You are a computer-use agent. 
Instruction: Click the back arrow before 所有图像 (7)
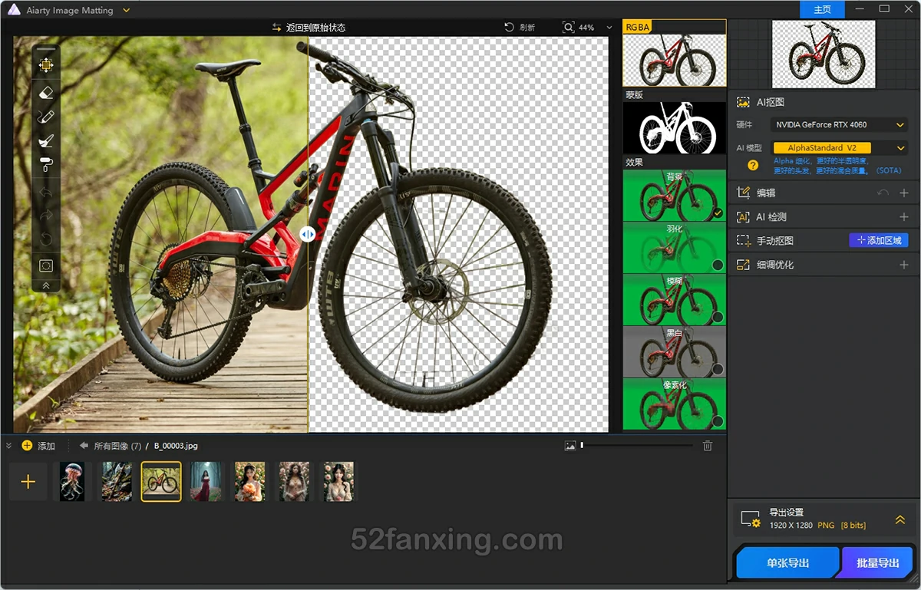point(84,445)
